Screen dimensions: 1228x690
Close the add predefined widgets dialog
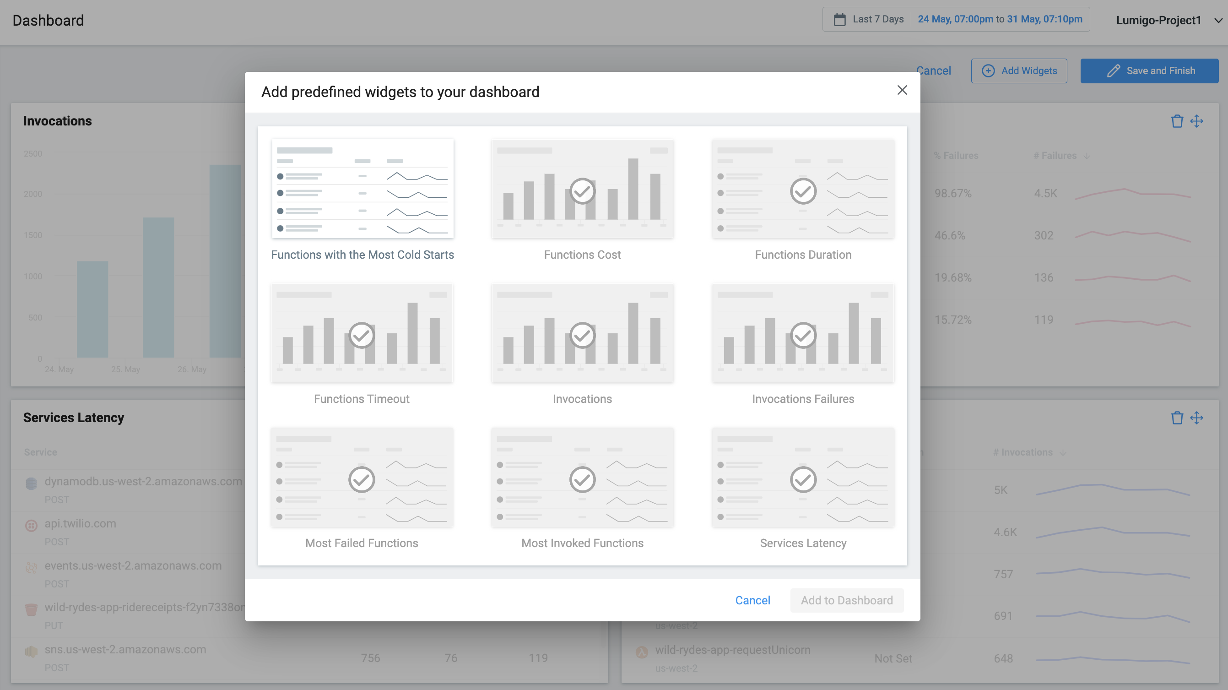coord(902,90)
